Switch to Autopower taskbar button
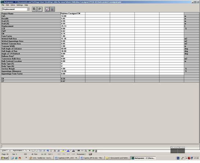 tap(143, 158)
